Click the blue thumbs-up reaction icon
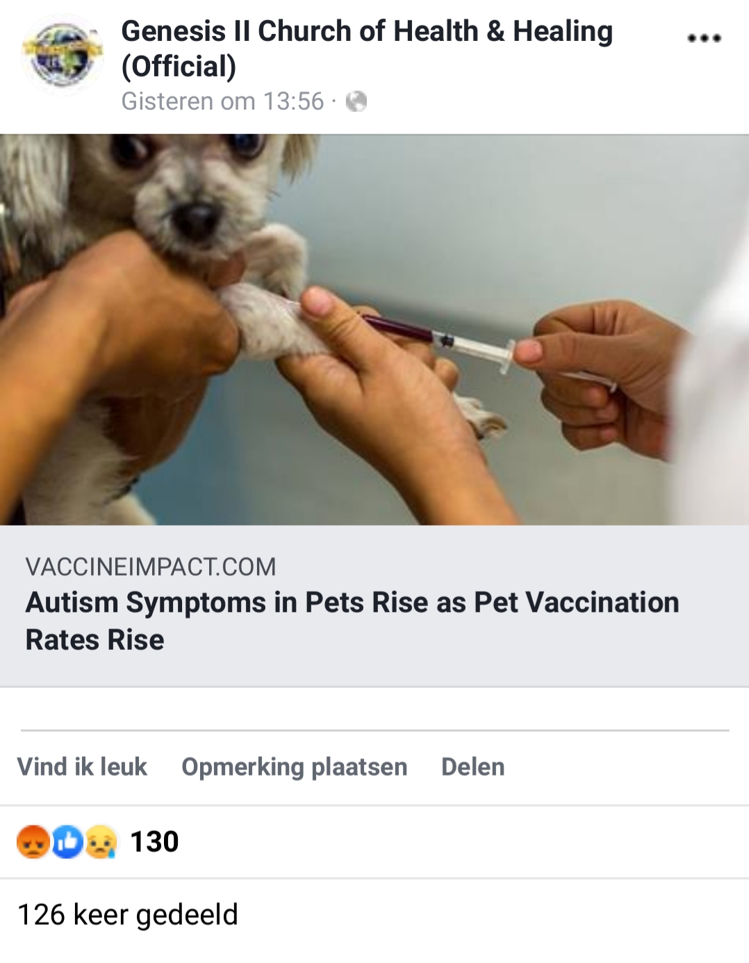The height and width of the screenshot is (963, 749). (67, 841)
